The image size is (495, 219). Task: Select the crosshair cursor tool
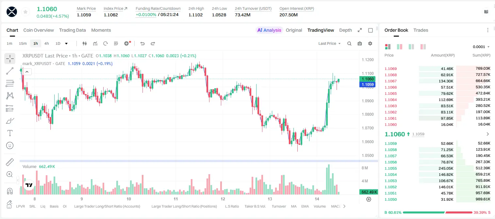point(10,59)
